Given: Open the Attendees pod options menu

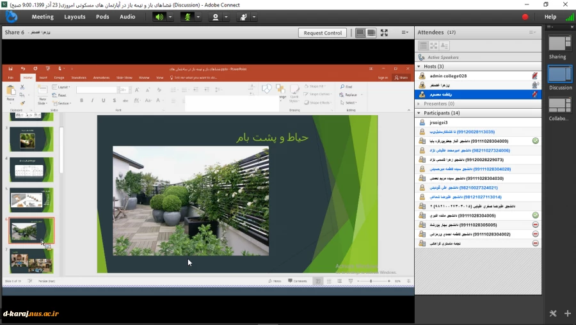Looking at the screenshot, I should click(532, 33).
